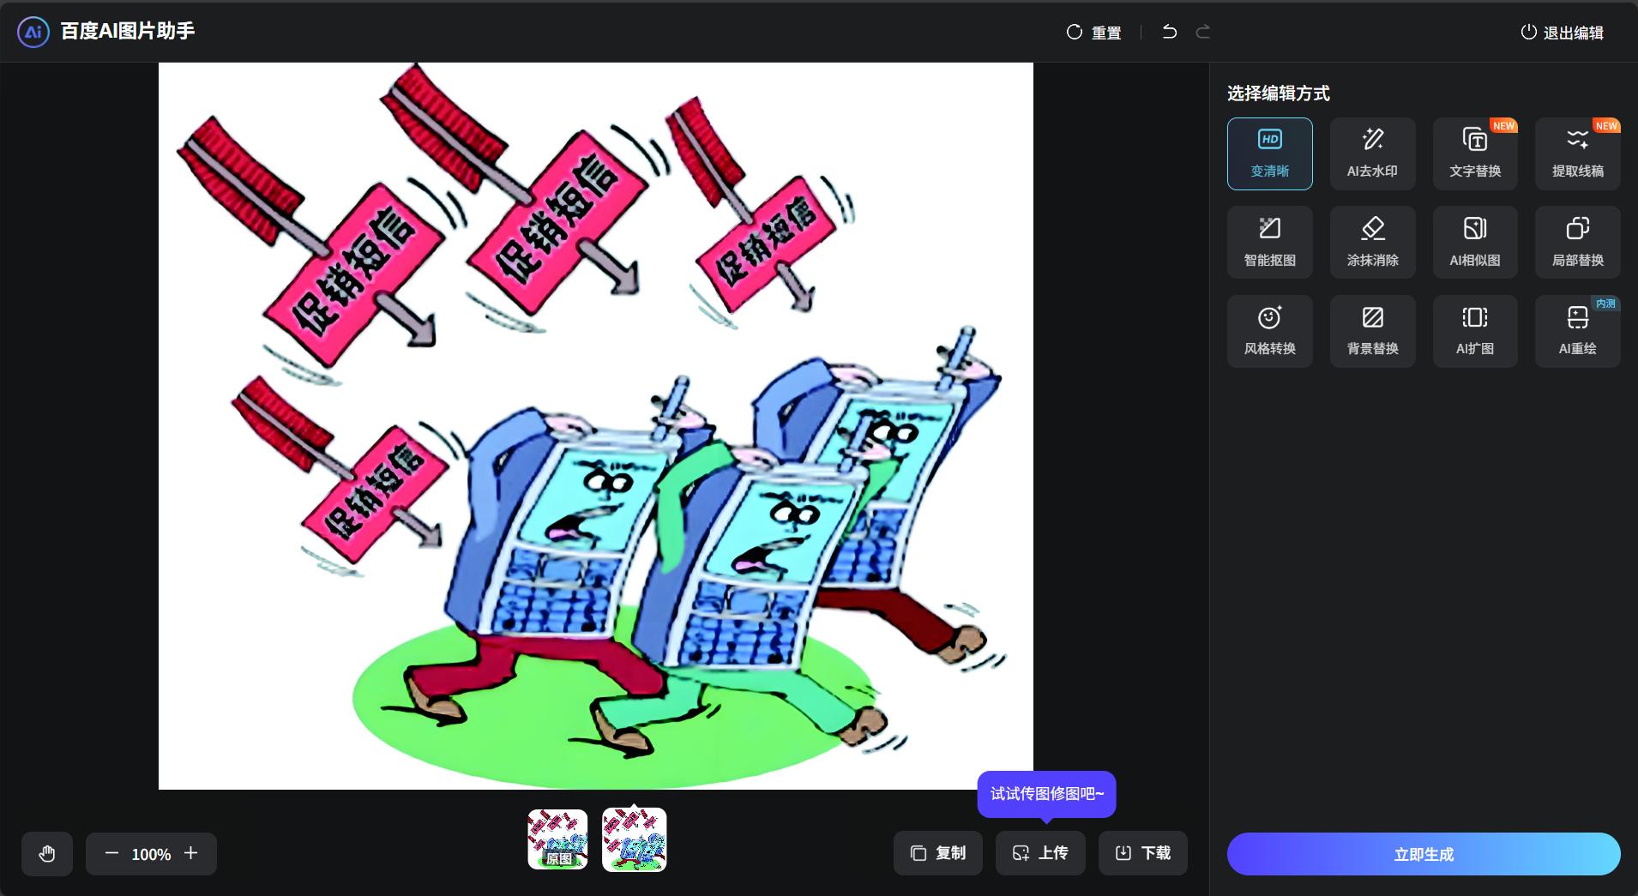Viewport: 1638px width, 896px height.
Task: Activate the 智能抠图 smart cutout tool
Action: coord(1269,242)
